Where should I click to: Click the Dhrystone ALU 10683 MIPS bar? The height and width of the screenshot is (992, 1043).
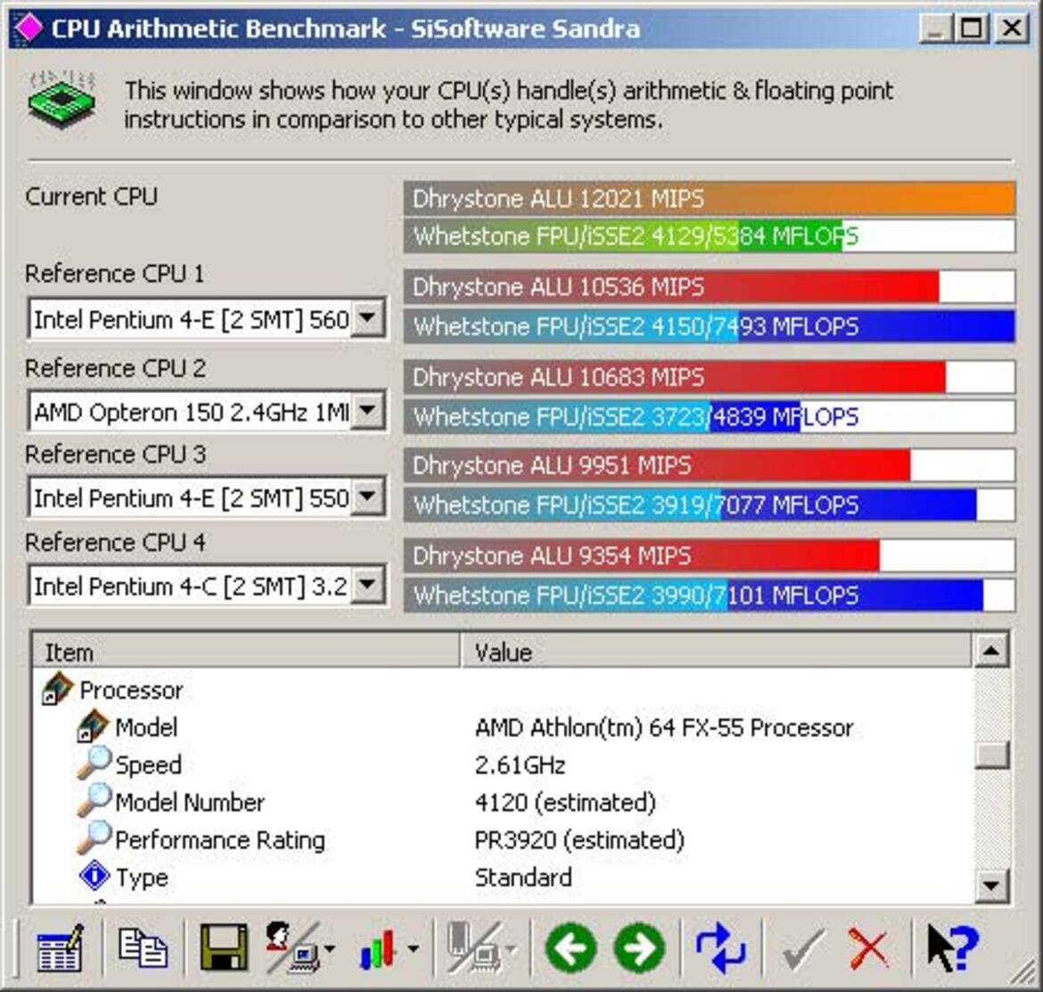(709, 377)
